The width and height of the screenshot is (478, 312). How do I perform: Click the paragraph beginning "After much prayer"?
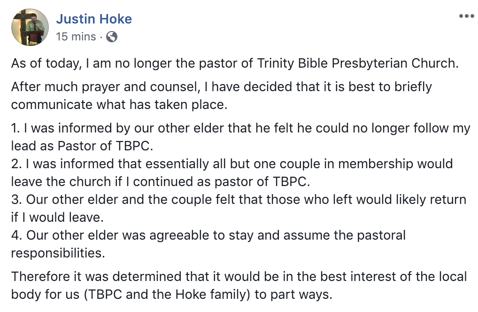(x=222, y=96)
